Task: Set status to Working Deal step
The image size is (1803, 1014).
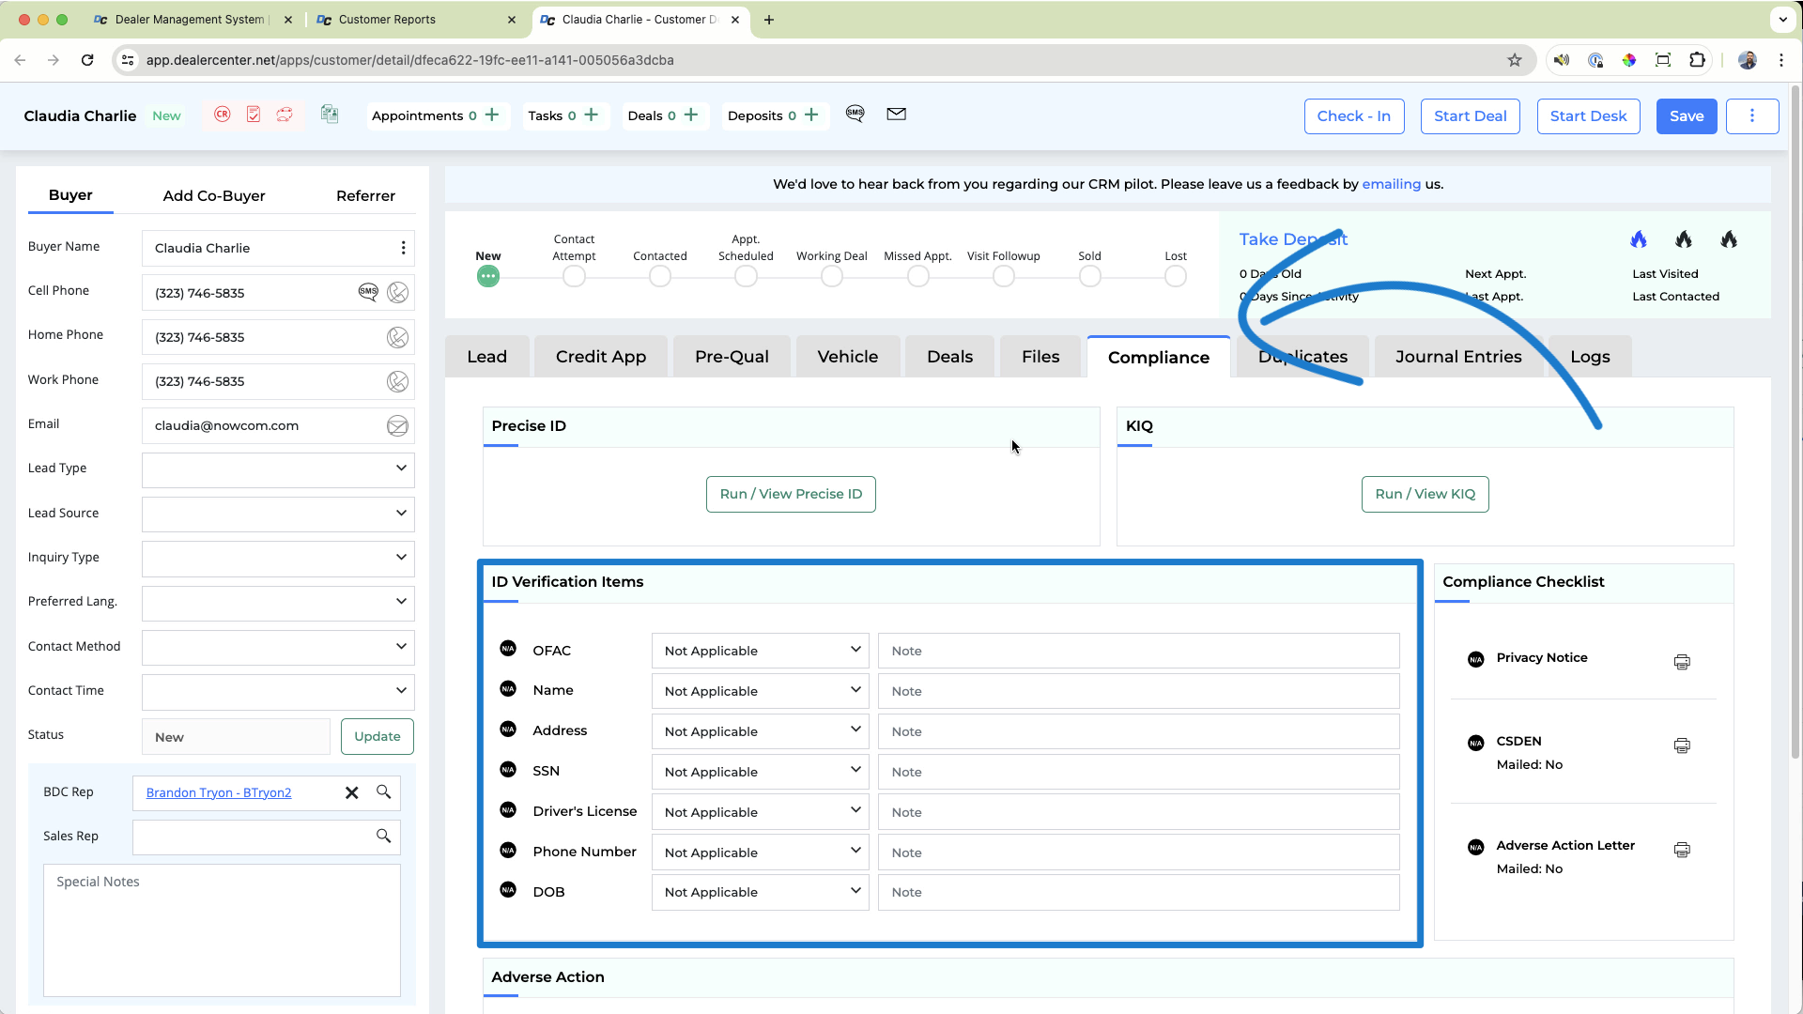Action: point(832,276)
